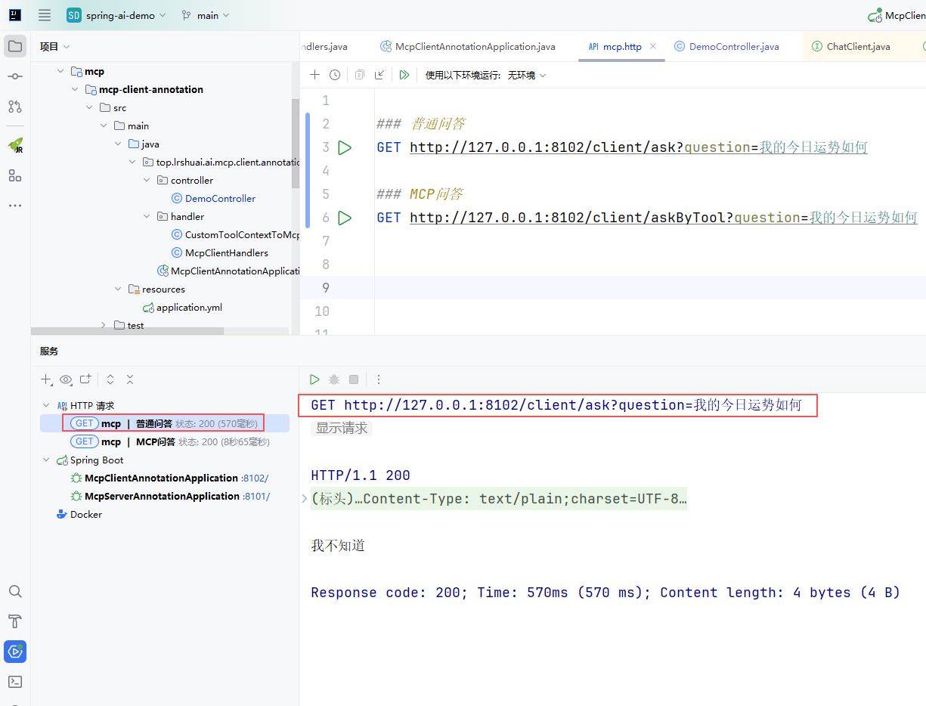
Task: Click the JRebel rocket icon
Action: pyautogui.click(x=15, y=145)
